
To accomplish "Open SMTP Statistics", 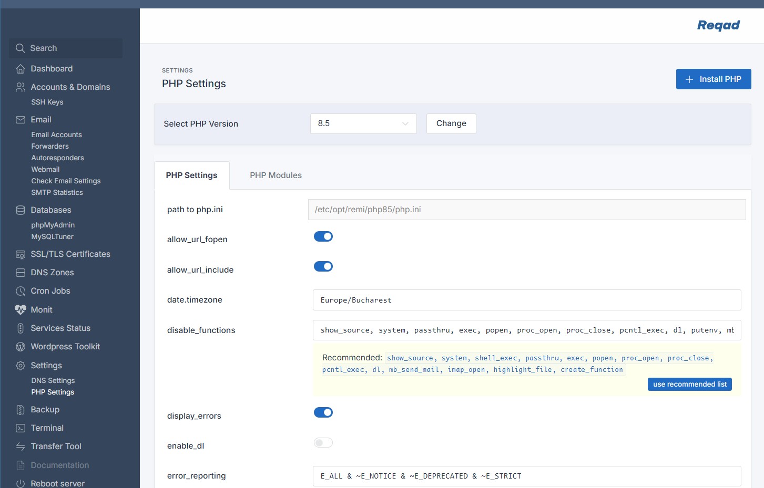I will click(x=57, y=193).
